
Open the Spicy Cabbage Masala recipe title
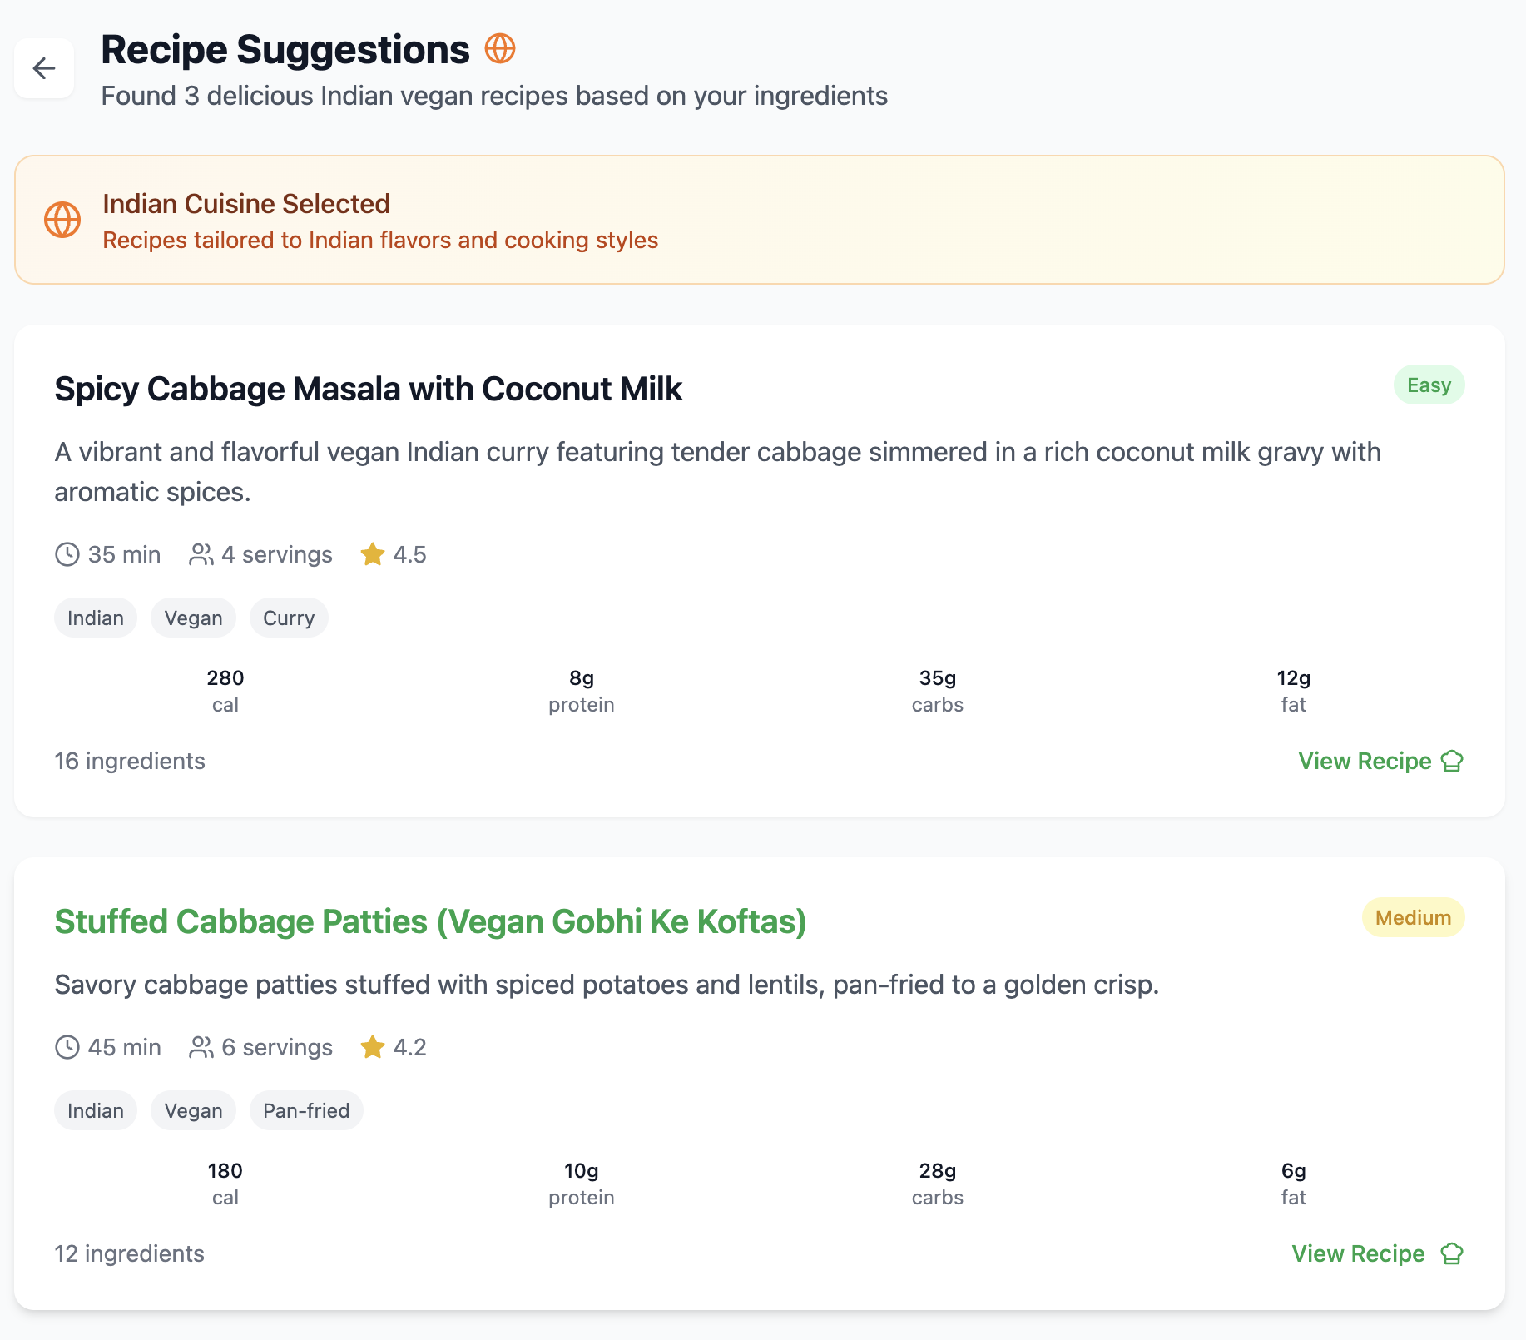pyautogui.click(x=368, y=389)
